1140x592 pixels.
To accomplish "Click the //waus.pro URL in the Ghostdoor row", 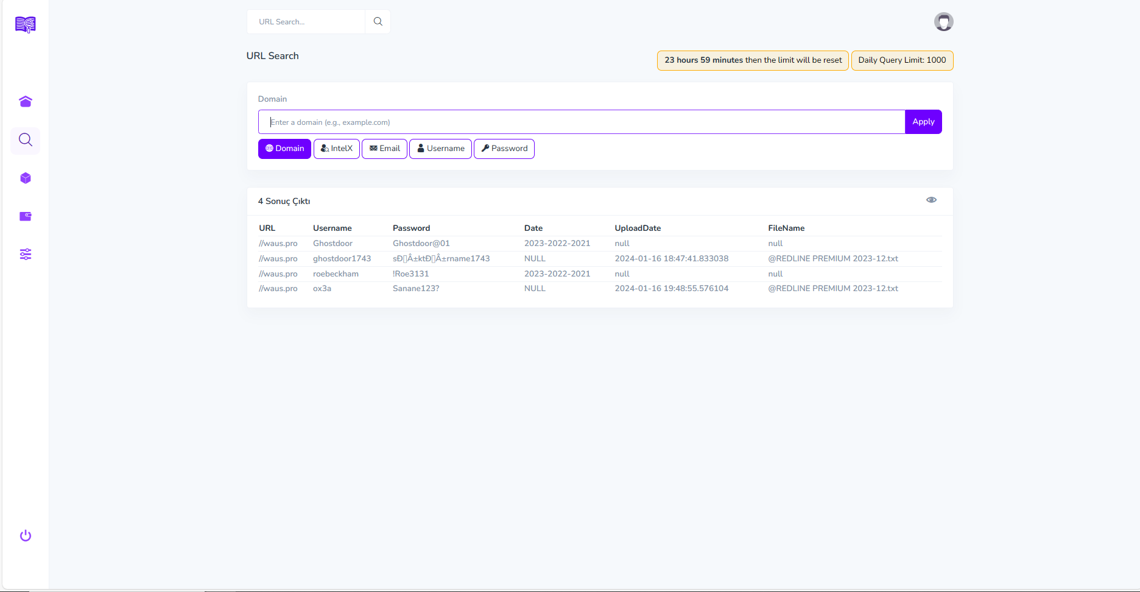I will point(278,244).
